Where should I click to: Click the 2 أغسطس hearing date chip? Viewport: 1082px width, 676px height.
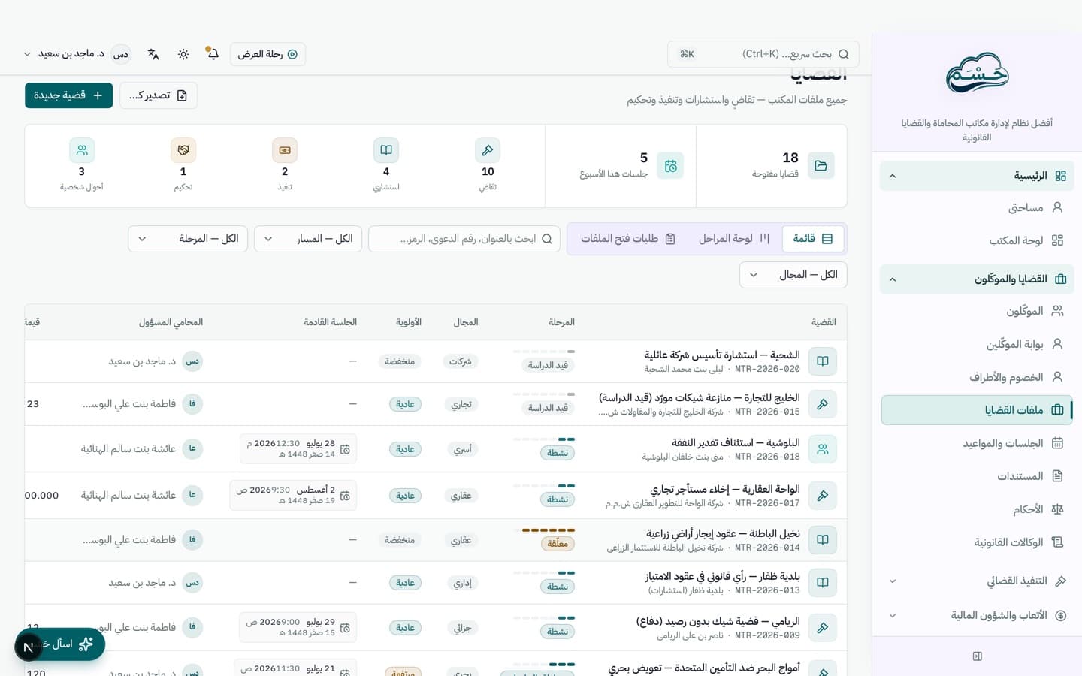click(293, 496)
